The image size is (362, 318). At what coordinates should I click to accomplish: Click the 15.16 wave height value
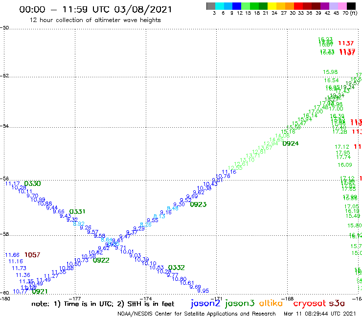[x=288, y=132]
